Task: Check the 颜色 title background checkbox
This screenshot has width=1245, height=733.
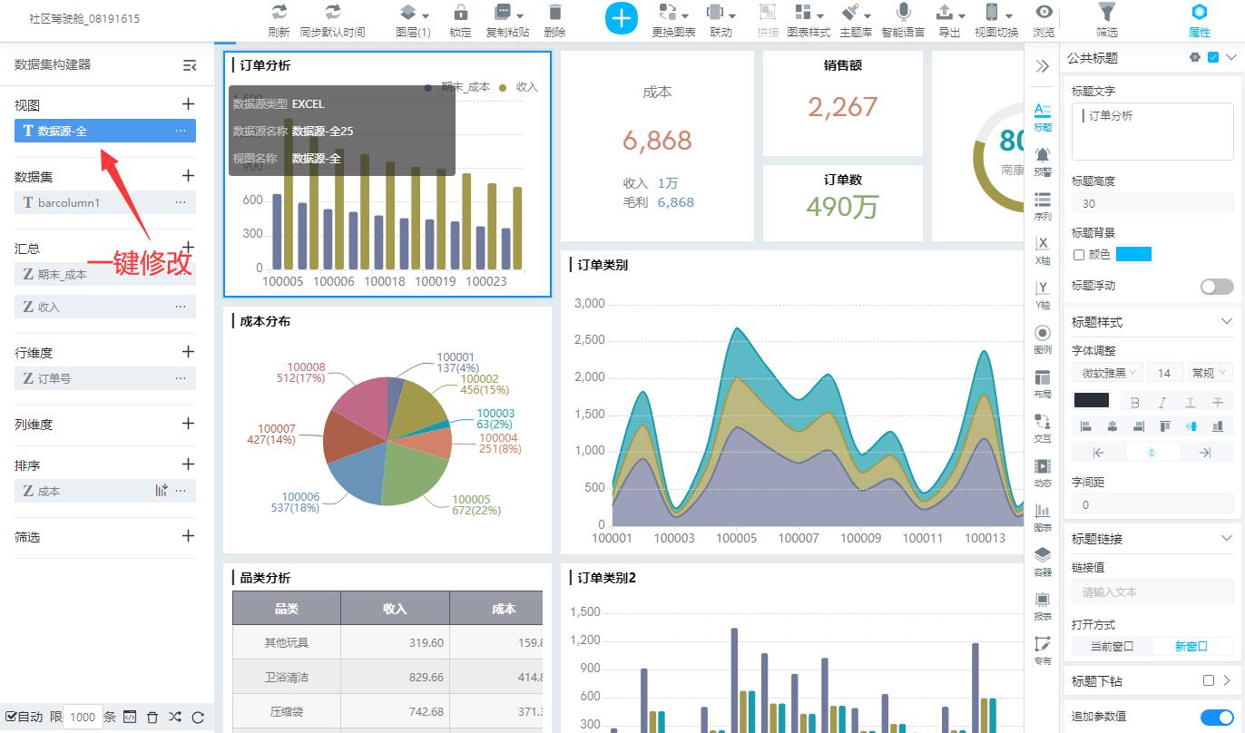Action: [1079, 255]
